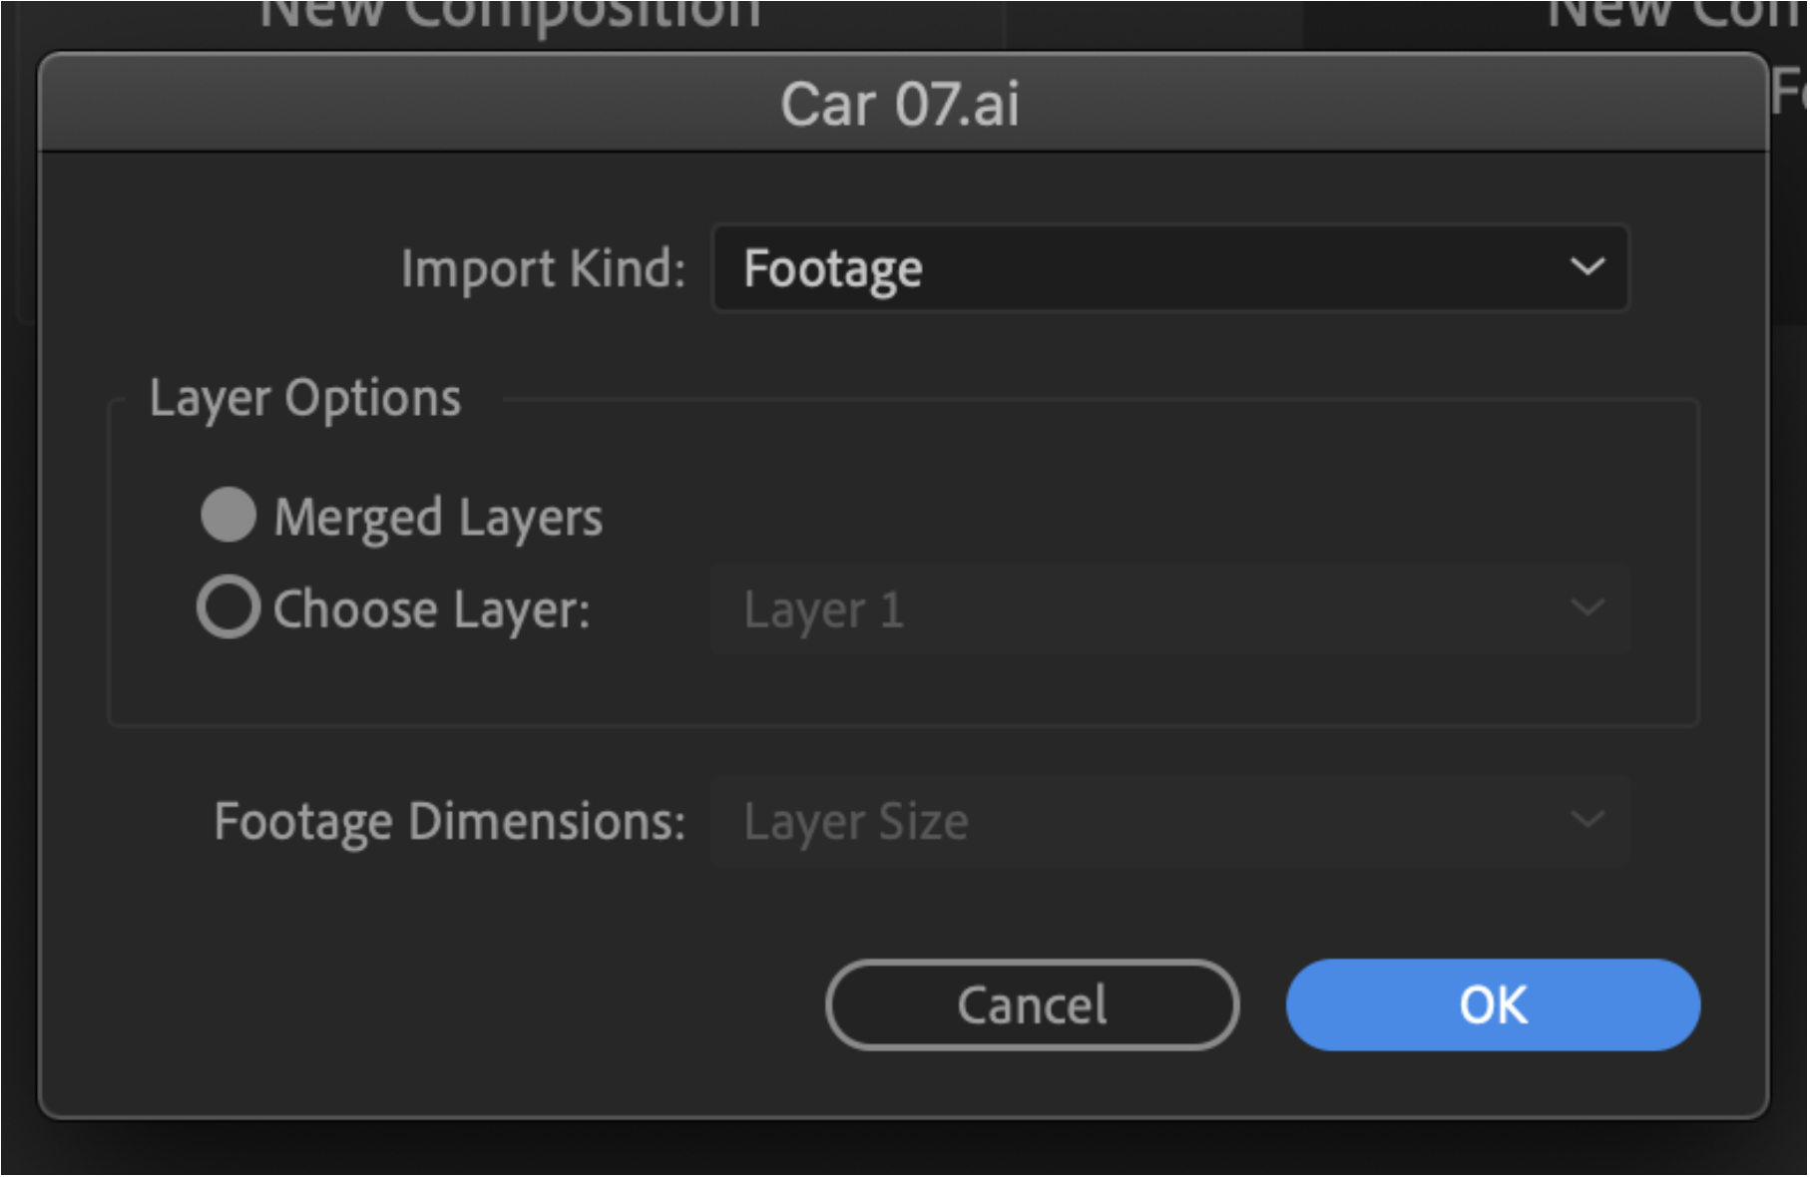
Task: Click the Car 07.ai dialog title bar
Action: tap(902, 103)
